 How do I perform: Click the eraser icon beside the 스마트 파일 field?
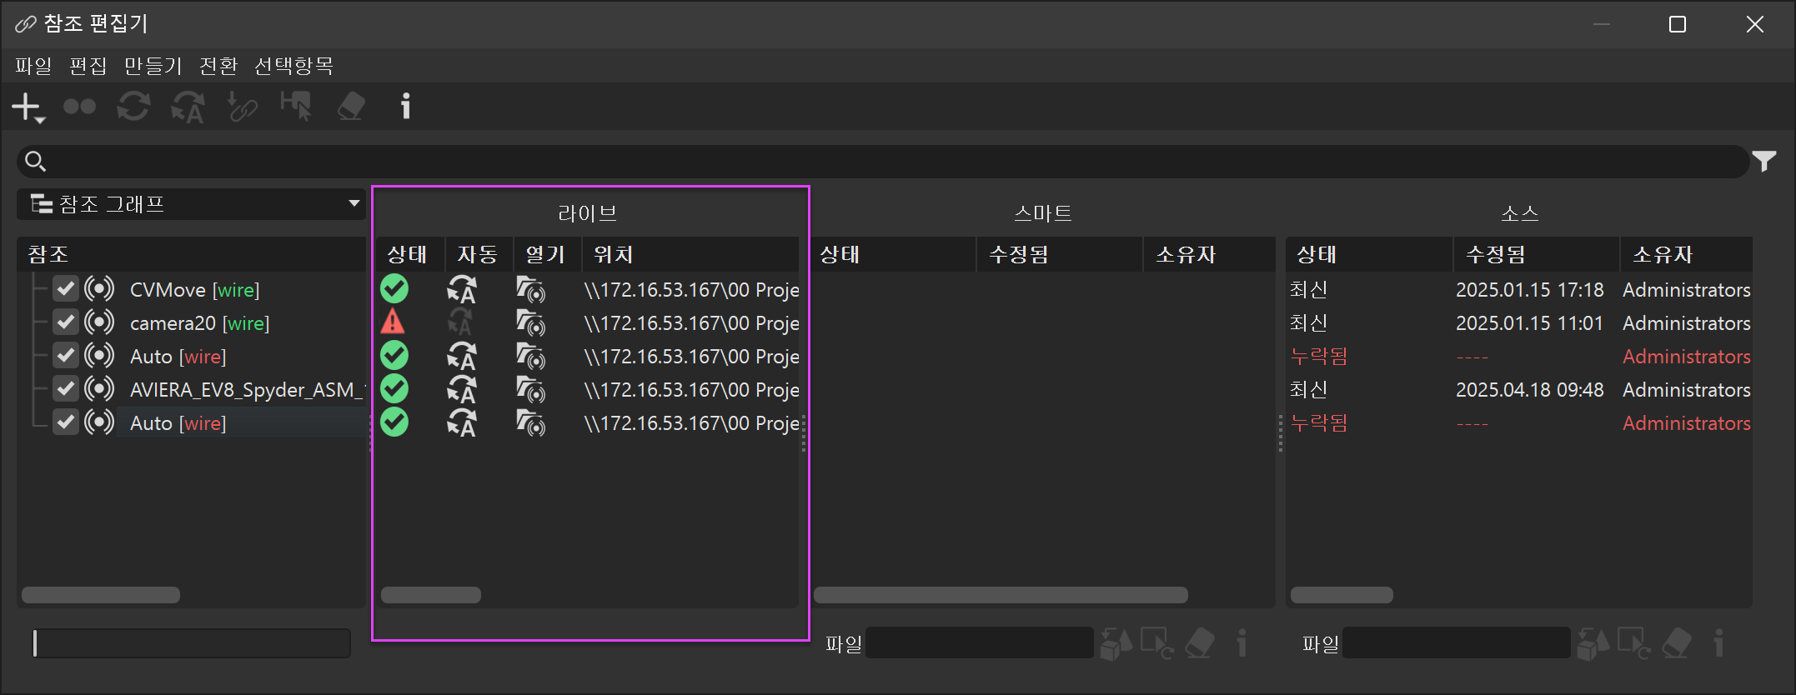[x=1200, y=643]
